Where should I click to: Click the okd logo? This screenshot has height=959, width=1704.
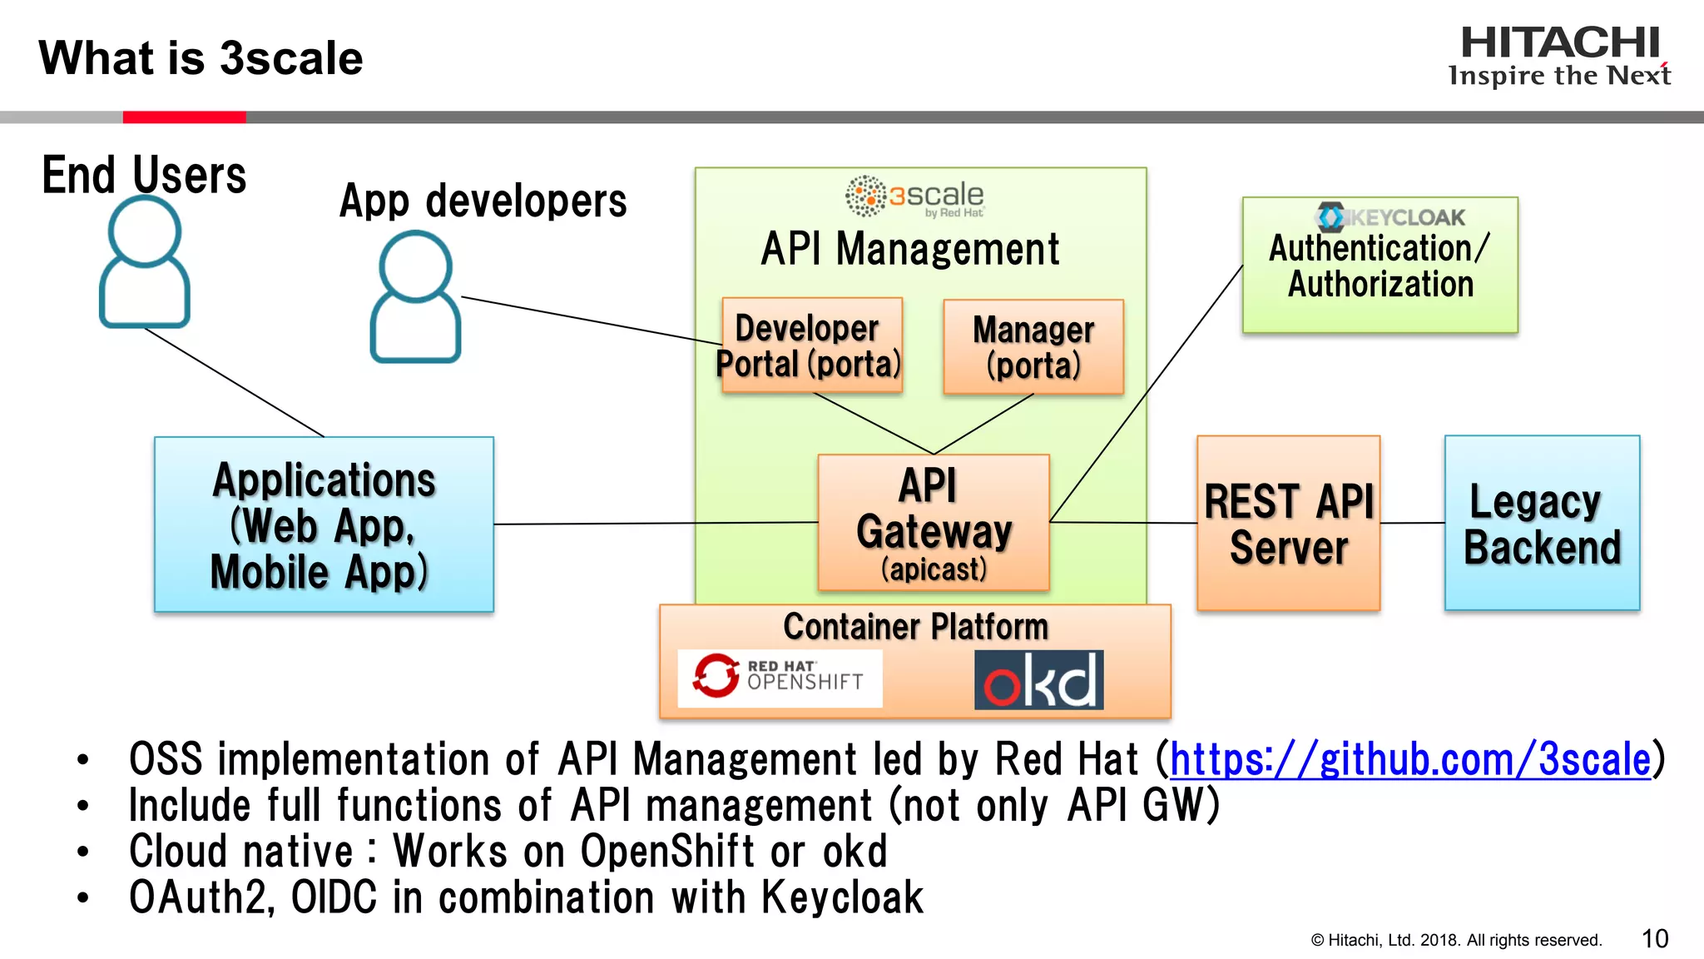[x=1039, y=679]
